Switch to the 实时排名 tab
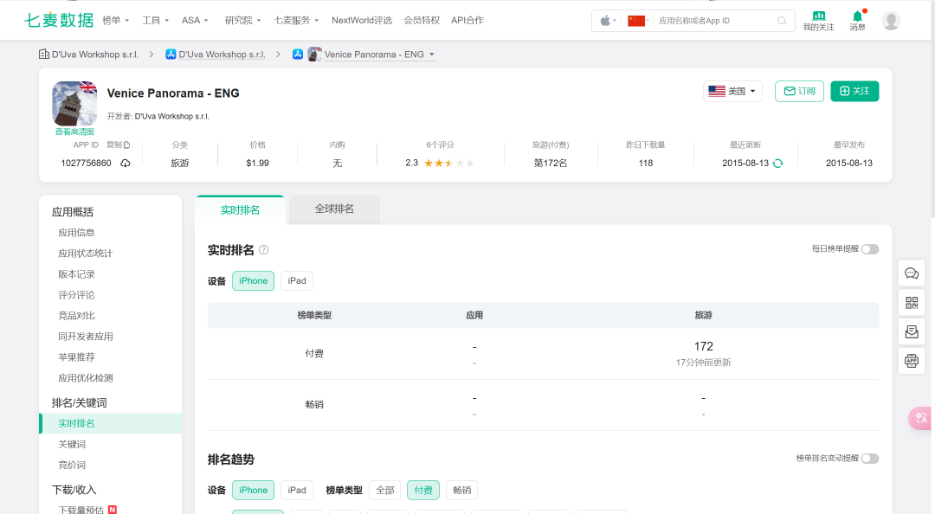935x514 pixels. [241, 210]
